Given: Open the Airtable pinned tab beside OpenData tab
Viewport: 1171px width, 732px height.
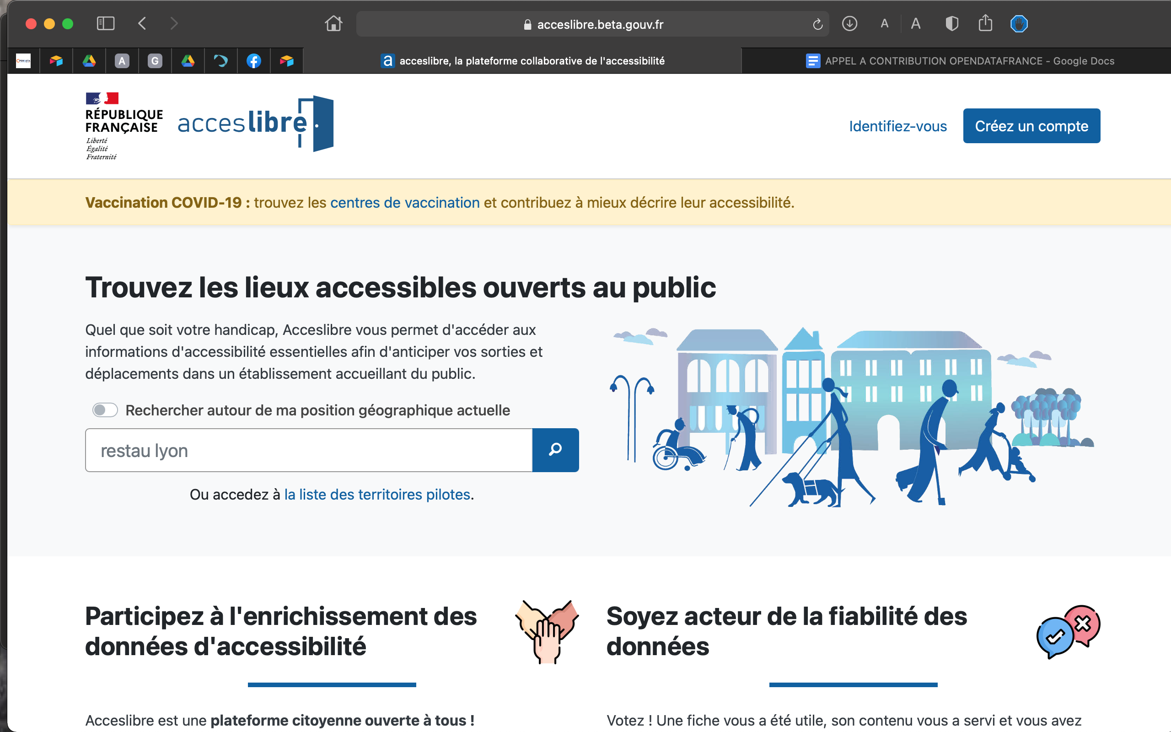Looking at the screenshot, I should [x=56, y=61].
